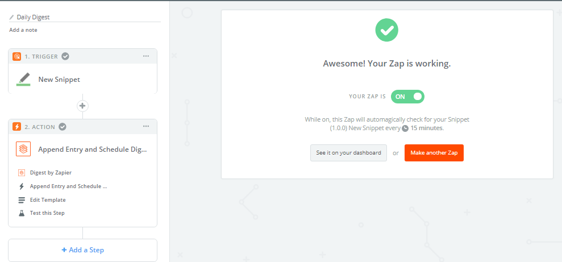
Task: Click the New Snippet pencil app icon
Action: [x=23, y=79]
